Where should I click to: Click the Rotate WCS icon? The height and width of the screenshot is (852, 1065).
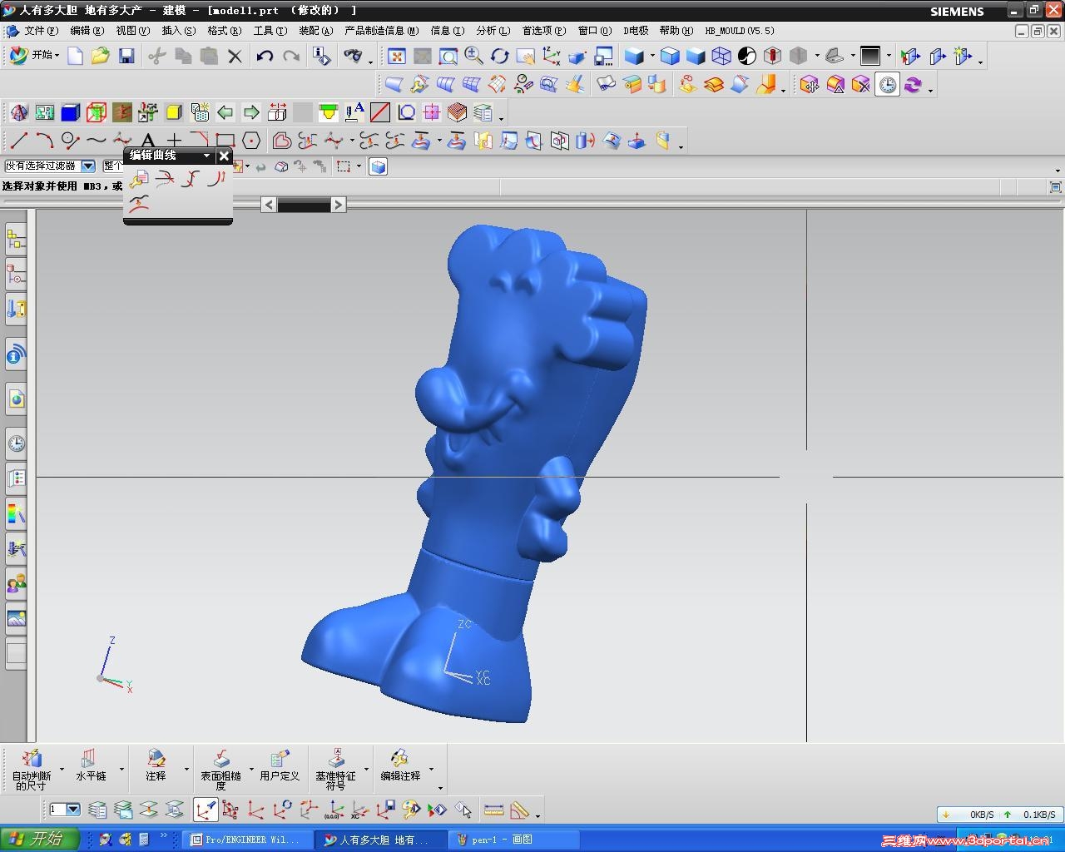point(282,810)
